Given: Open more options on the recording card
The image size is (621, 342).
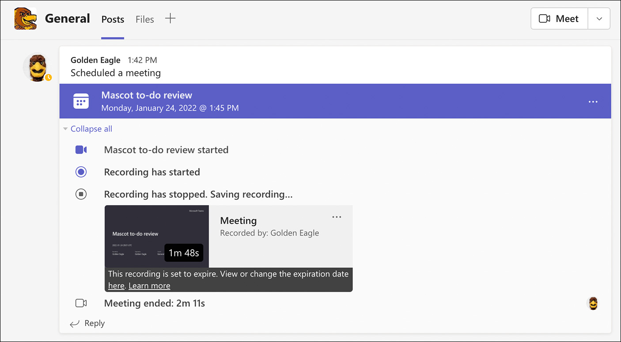Looking at the screenshot, I should (337, 217).
